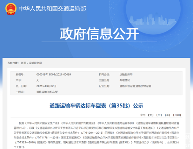Image resolution: width=193 pixels, height=149 pixels.
Task: Click the paragraph line starting with 根据《中华人民共和国安全生产法》
Action: click(99, 123)
